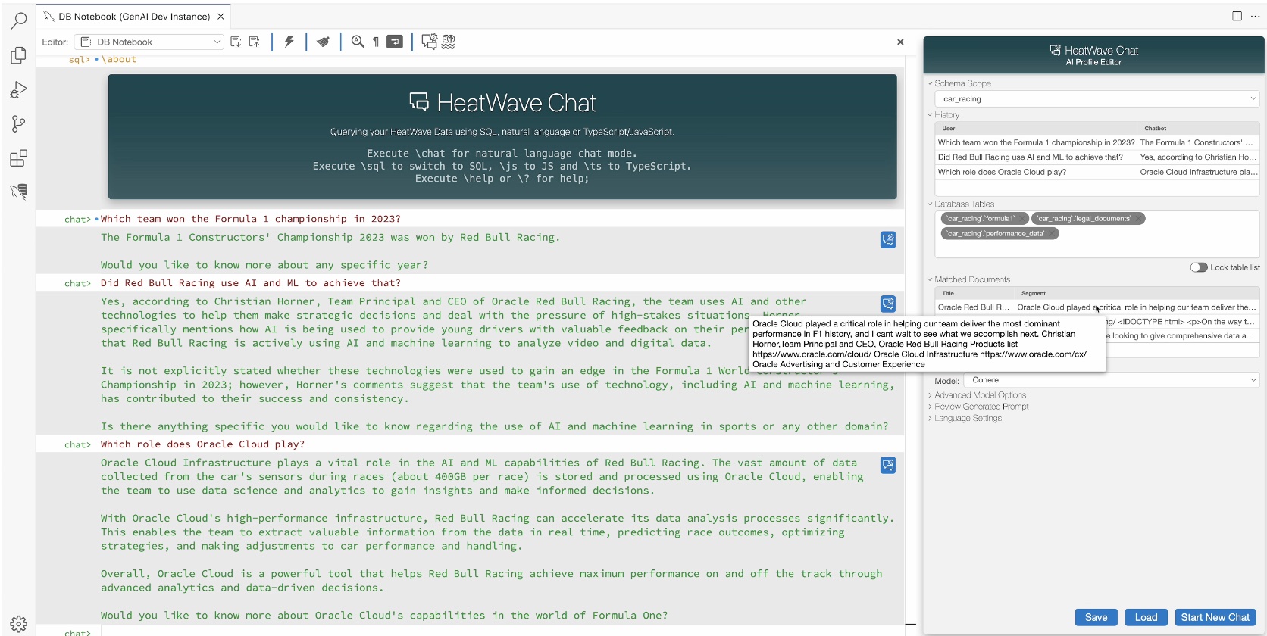Viewport: 1267px width, 636px height.
Task: Select history row about Formula 1 championship
Action: [x=1097, y=142]
